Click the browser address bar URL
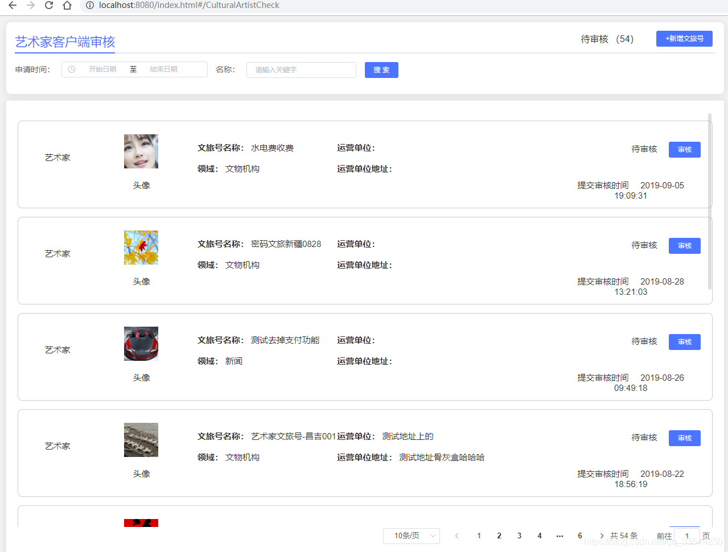 point(189,5)
